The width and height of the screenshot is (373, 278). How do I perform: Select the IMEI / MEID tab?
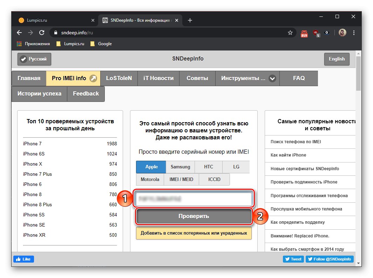(181, 179)
